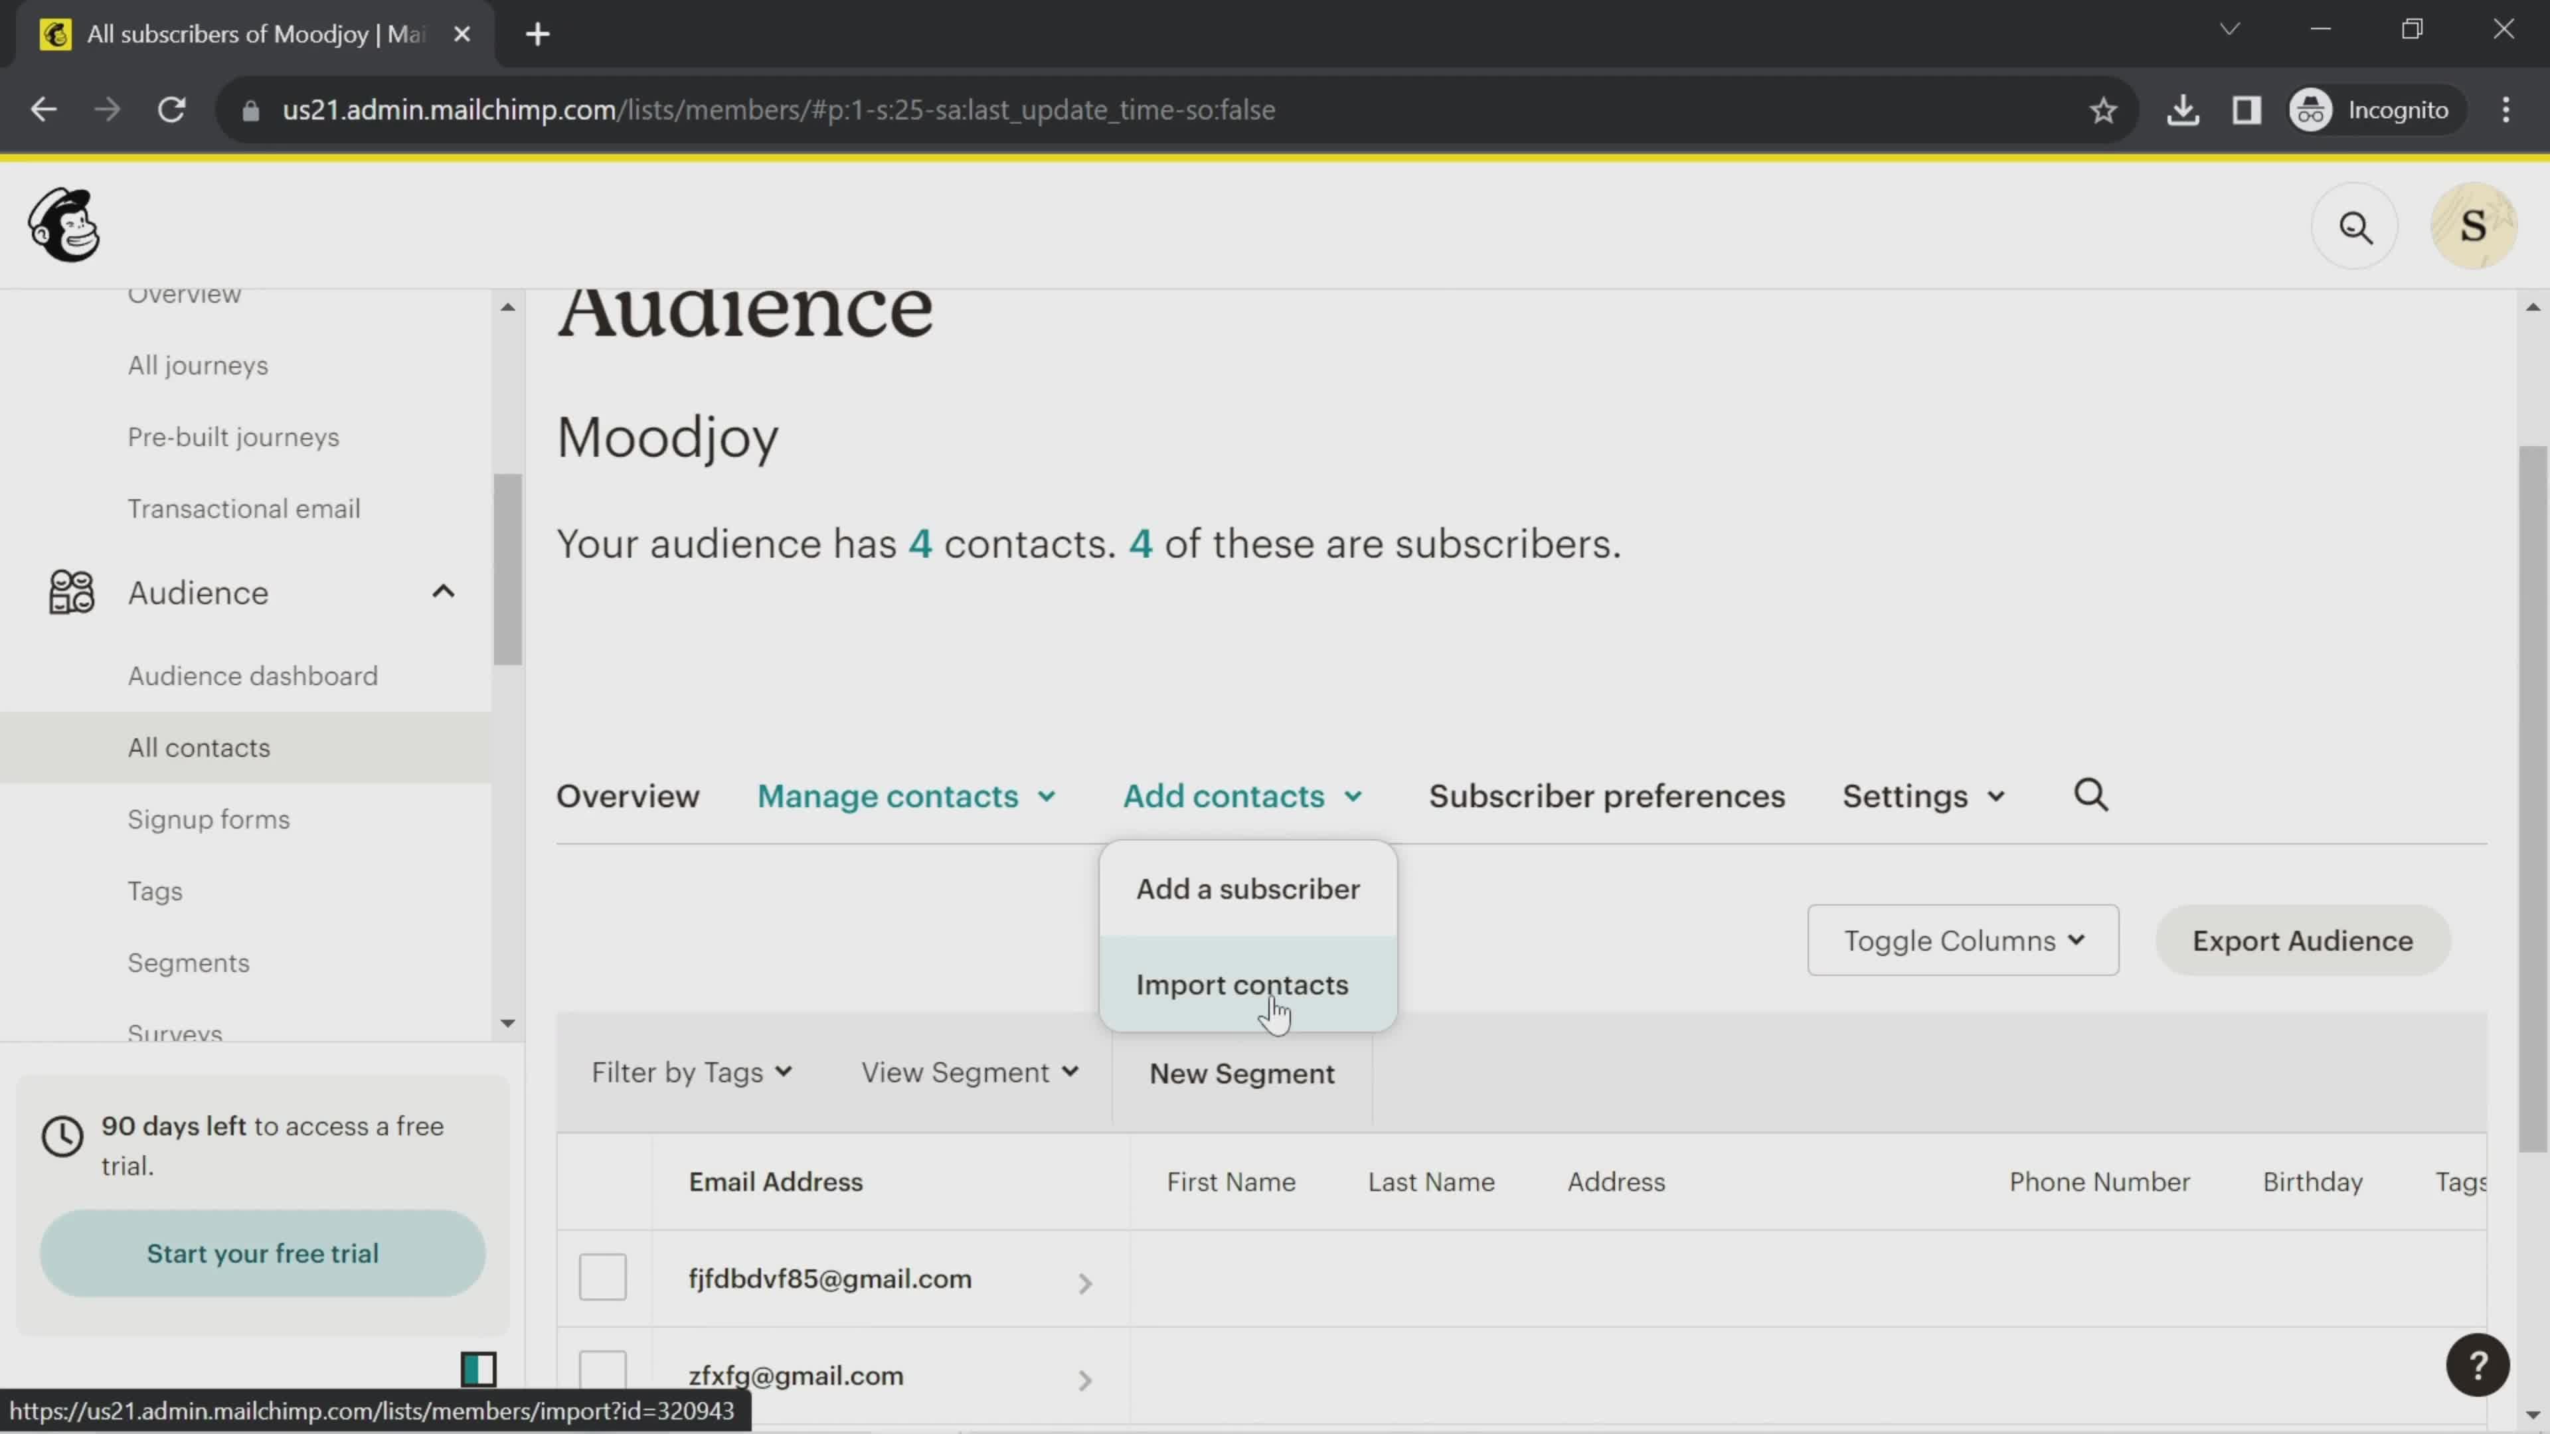Click the Mailchimp logo icon
2550x1434 pixels.
63,226
